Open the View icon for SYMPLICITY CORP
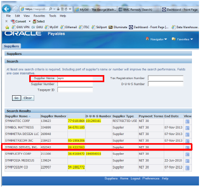This screenshot has width=201, height=189. point(187,155)
